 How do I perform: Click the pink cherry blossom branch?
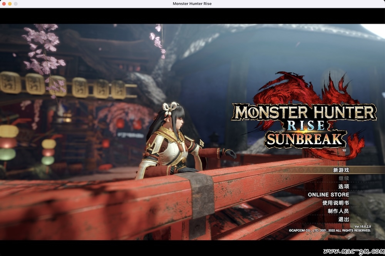pos(44,57)
